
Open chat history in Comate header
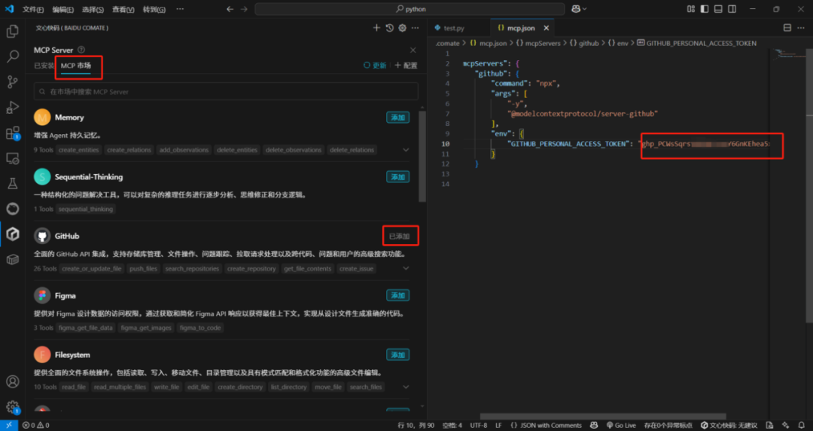click(x=390, y=28)
